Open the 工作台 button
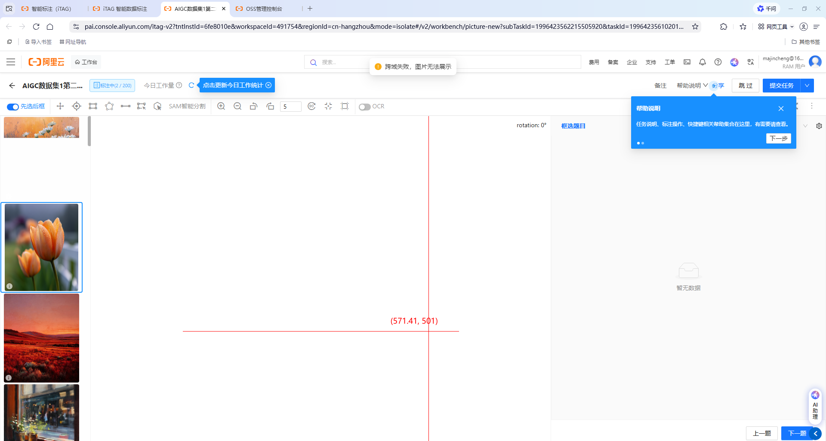Screen dimensions: 826x441 coord(86,62)
